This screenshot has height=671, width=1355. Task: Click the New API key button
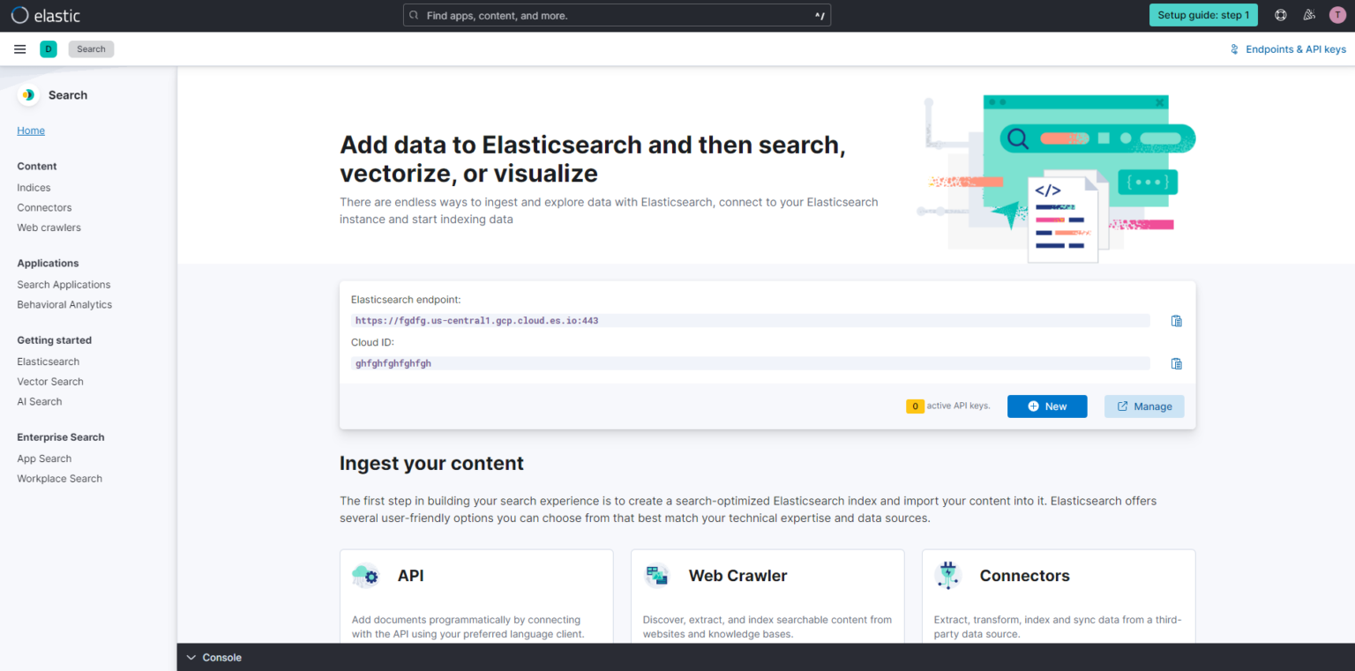[x=1047, y=406]
